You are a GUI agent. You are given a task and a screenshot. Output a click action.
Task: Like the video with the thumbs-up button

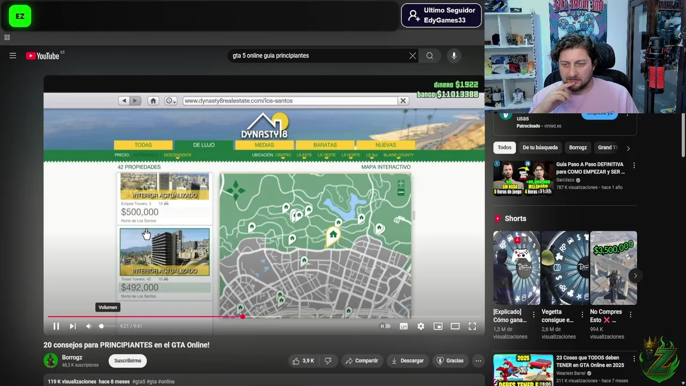coord(303,361)
